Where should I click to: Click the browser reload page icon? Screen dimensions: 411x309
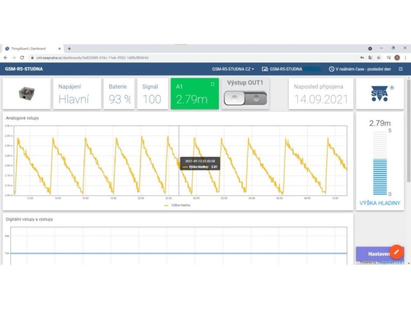click(22, 58)
